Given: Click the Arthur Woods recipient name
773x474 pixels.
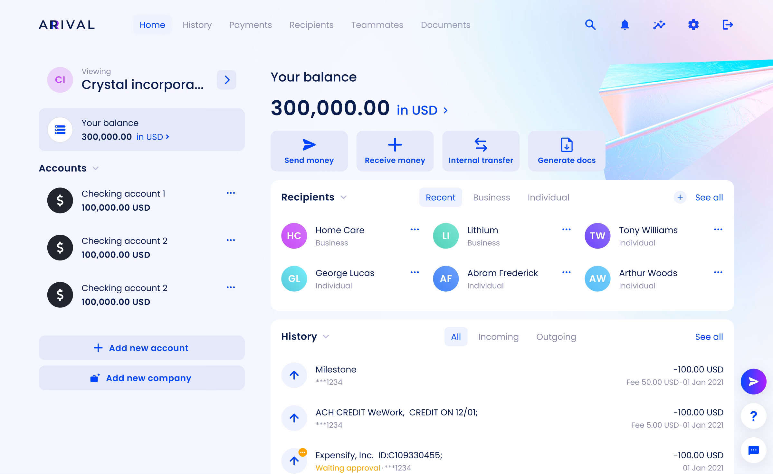Looking at the screenshot, I should click(x=648, y=273).
